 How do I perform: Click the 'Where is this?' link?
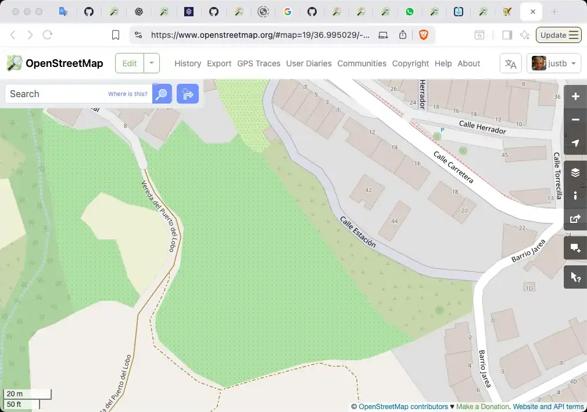pyautogui.click(x=128, y=94)
